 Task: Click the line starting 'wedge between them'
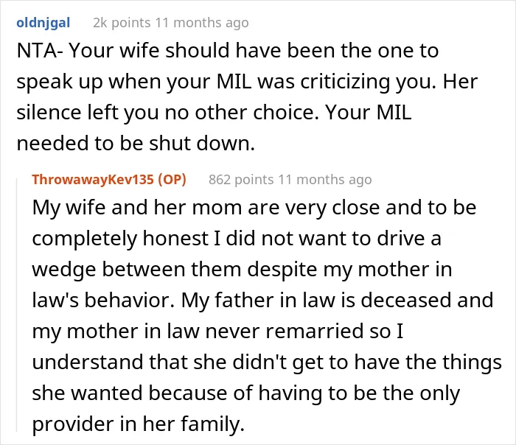pos(242,270)
